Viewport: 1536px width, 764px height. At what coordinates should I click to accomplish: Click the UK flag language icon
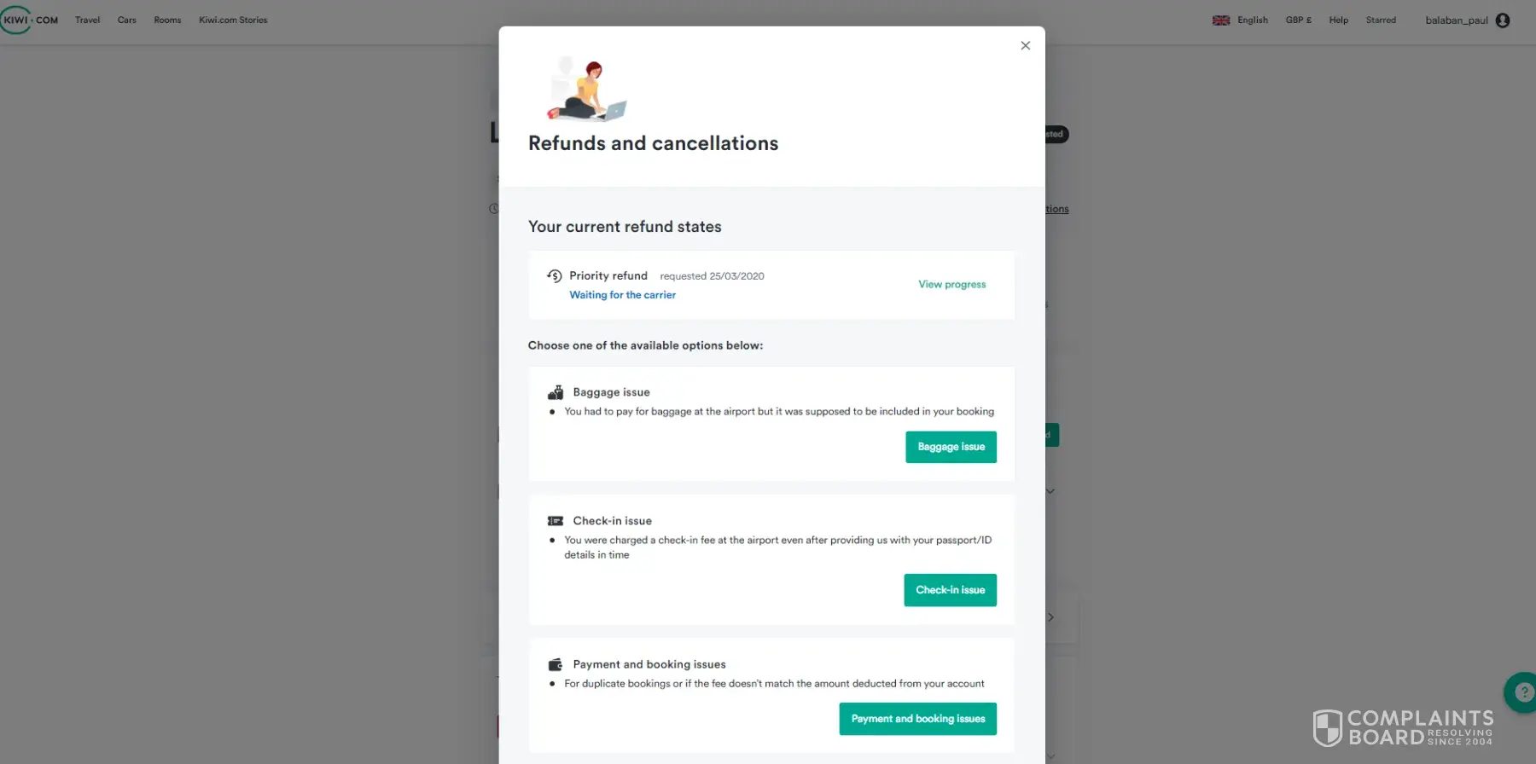coord(1221,20)
